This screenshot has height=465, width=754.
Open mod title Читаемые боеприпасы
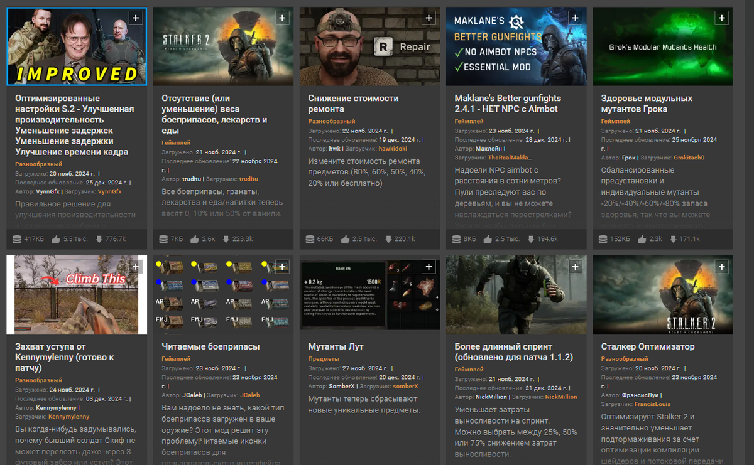pos(210,346)
